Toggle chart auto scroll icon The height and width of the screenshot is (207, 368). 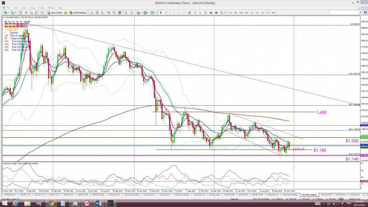point(126,13)
